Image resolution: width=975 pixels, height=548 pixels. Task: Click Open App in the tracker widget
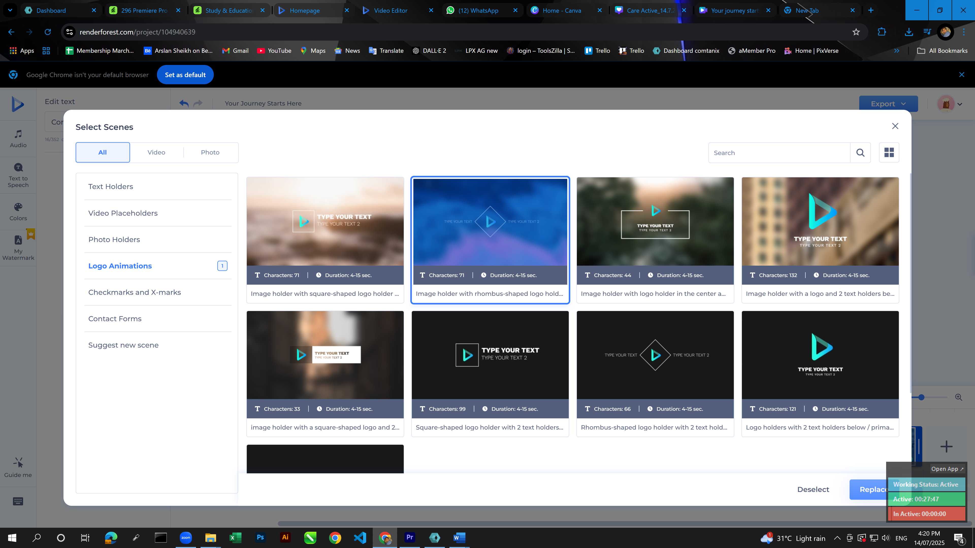coord(947,469)
